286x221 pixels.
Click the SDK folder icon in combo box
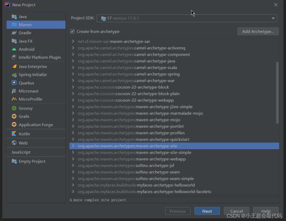tap(103, 18)
